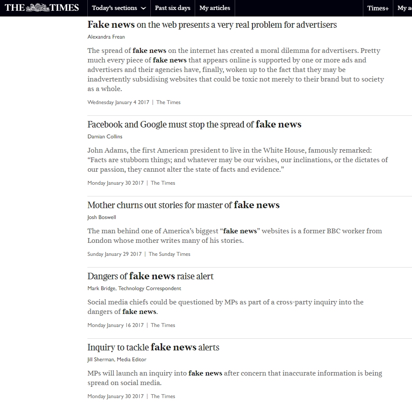
Task: Click the summary starting 'John Adams, the first American president'
Action: point(238,160)
